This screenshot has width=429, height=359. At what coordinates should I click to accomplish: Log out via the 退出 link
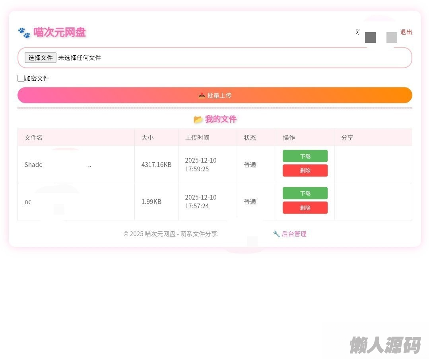[406, 32]
